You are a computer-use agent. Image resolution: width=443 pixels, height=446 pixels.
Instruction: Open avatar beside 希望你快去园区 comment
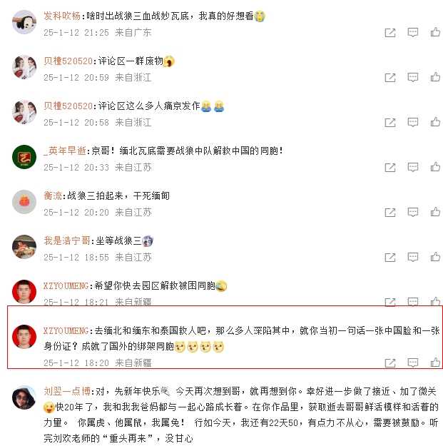[x=24, y=292]
